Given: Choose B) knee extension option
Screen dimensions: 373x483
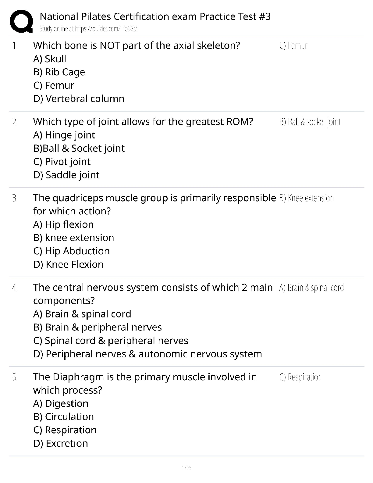Looking at the screenshot, I should (73, 238).
